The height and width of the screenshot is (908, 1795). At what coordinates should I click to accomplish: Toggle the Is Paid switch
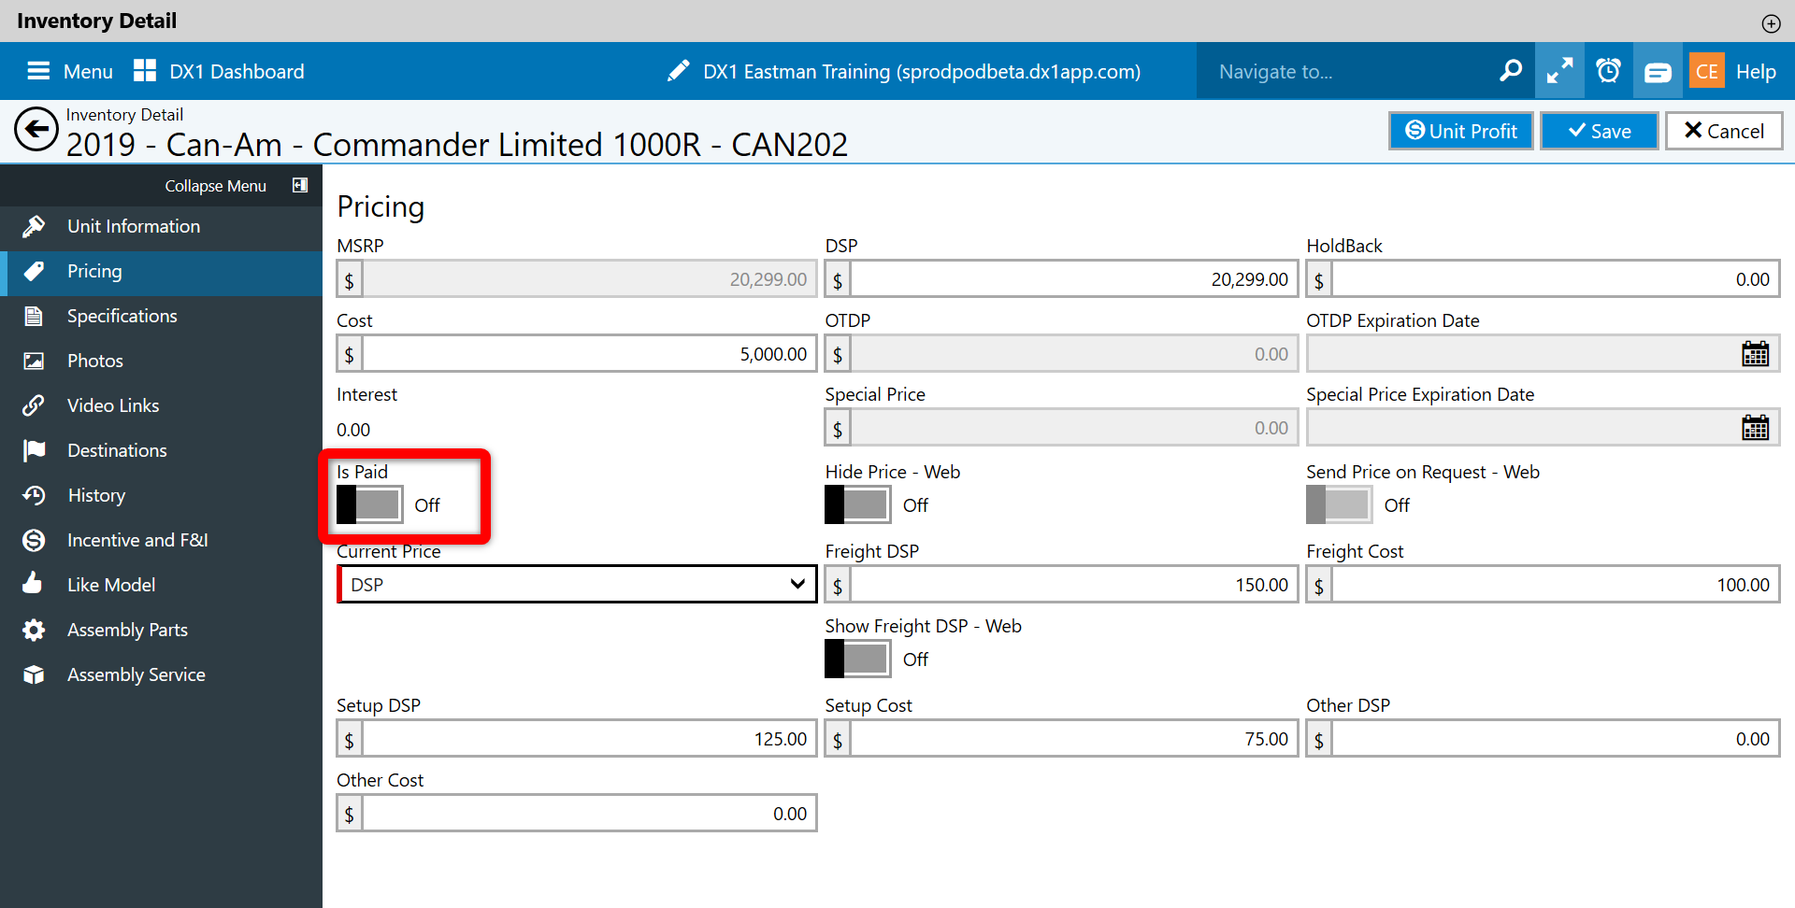370,504
